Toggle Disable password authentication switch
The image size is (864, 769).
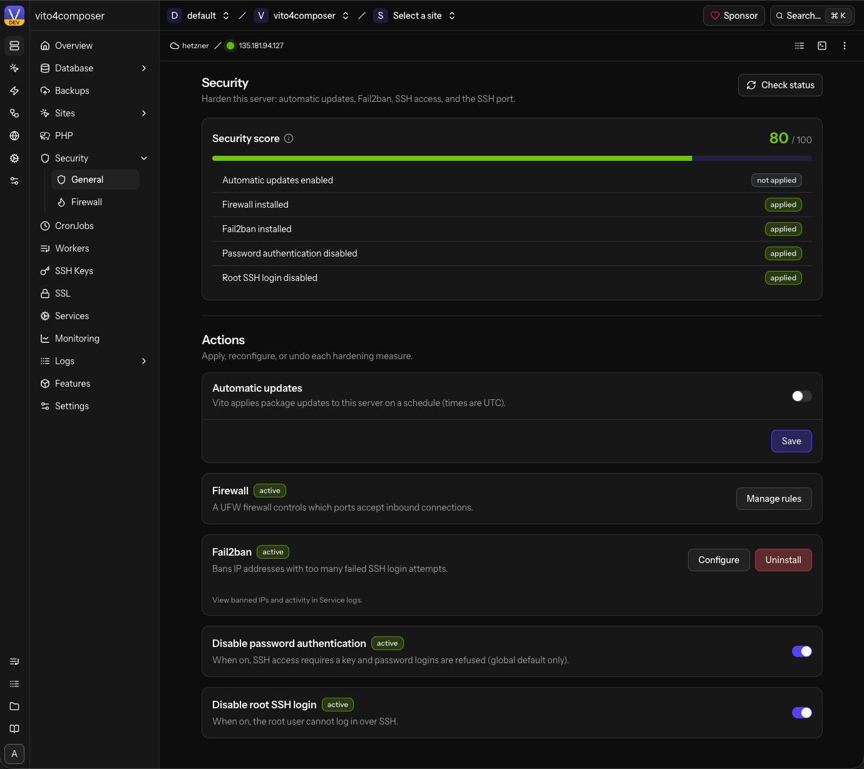point(802,651)
